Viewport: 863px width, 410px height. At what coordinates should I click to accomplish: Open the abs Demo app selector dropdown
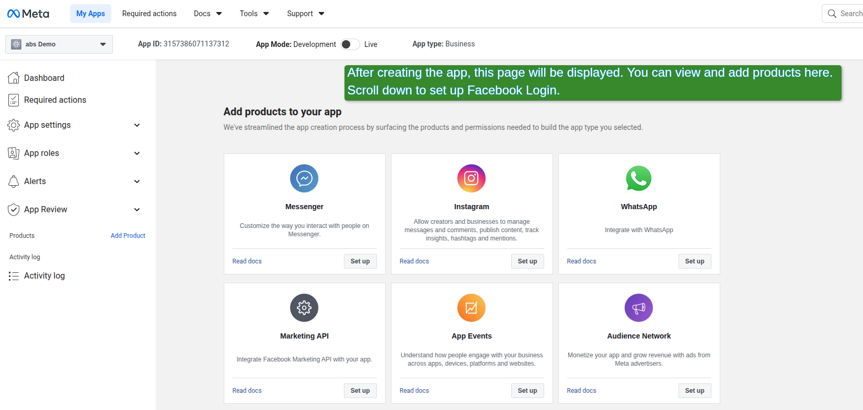pyautogui.click(x=59, y=44)
